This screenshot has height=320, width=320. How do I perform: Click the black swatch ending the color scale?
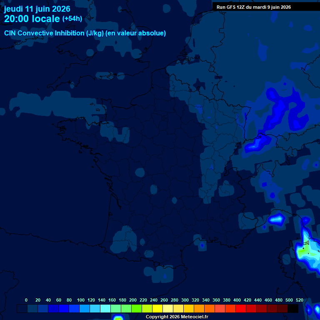(x=293, y=308)
